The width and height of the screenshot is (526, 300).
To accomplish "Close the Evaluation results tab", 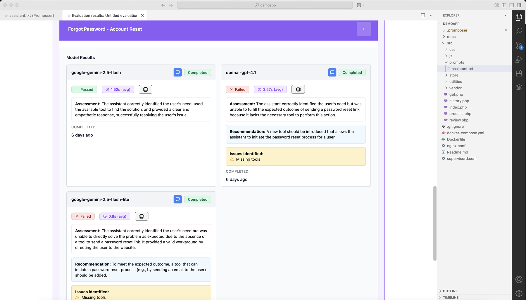I will (x=142, y=15).
